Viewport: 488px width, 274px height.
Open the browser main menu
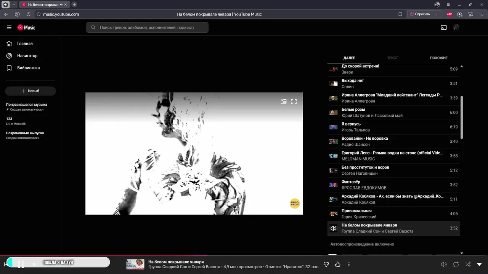[x=448, y=5]
